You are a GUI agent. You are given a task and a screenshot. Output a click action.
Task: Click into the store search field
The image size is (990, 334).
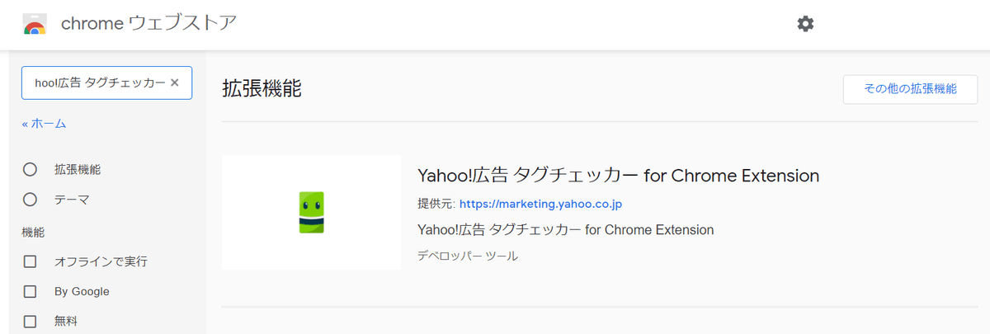(99, 82)
